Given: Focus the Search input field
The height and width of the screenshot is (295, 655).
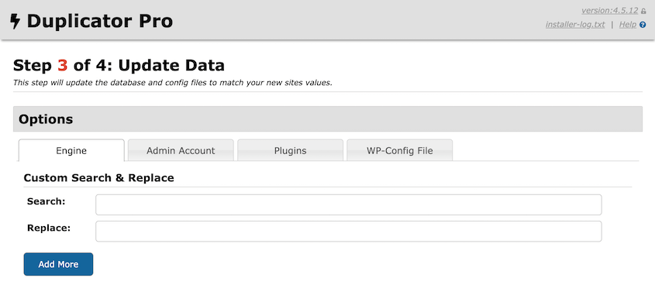Looking at the screenshot, I should (x=348, y=204).
